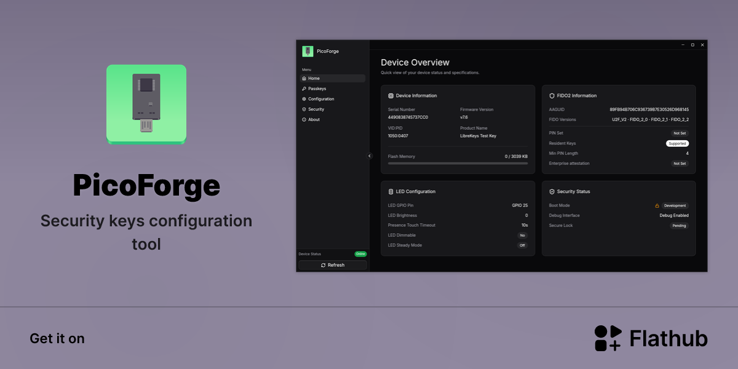Viewport: 738px width, 369px height.
Task: Click the Home house icon in the sidebar
Action: click(x=304, y=79)
